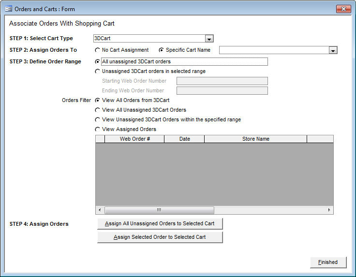The width and height of the screenshot is (356, 277).
Task: Click the grid's horizontal scrollbar right arrow
Action: (x=329, y=210)
